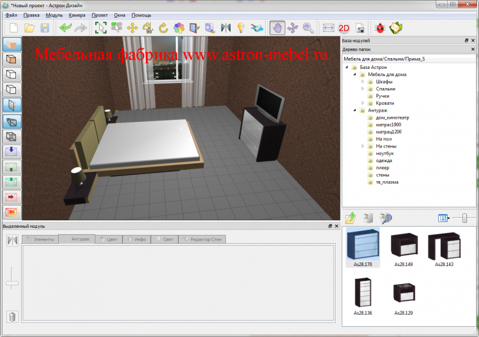Expand the На стены folder
Image resolution: width=479 pixels, height=337 pixels.
click(363, 146)
